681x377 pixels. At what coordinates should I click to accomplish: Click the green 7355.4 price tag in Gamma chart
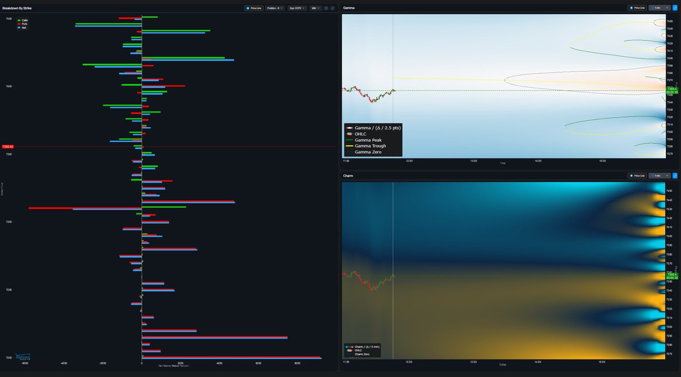click(672, 90)
